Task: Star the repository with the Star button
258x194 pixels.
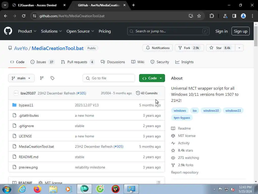Action: (221, 48)
